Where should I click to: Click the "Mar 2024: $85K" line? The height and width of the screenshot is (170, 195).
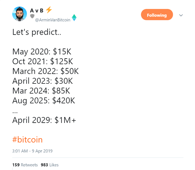(x=41, y=91)
